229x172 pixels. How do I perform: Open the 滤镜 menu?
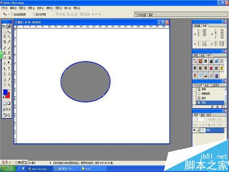click(49, 8)
